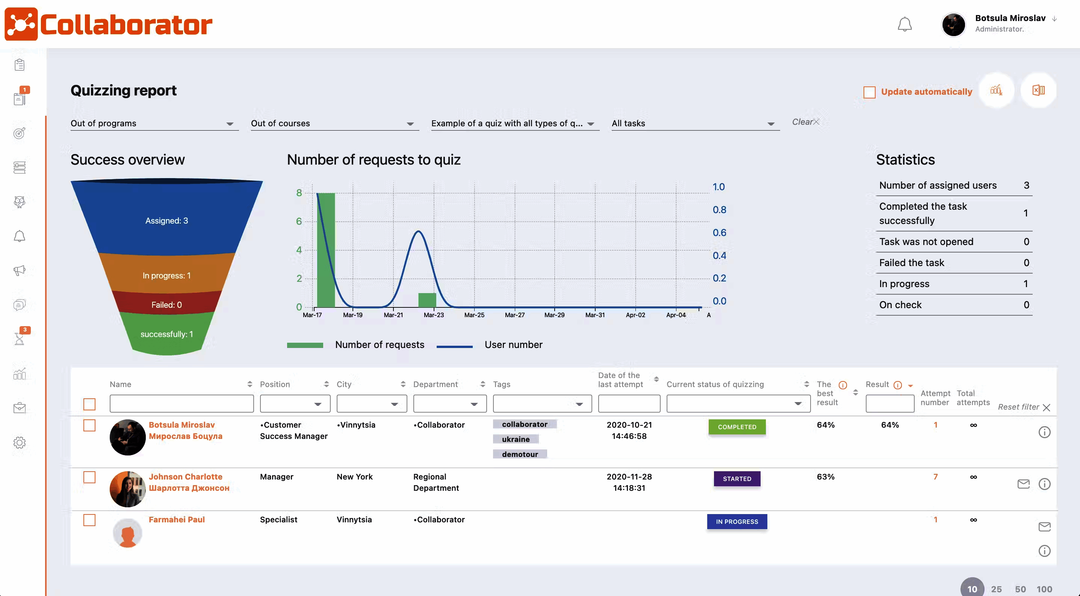1080x596 pixels.
Task: Click the download chart statistics icon
Action: click(x=997, y=90)
